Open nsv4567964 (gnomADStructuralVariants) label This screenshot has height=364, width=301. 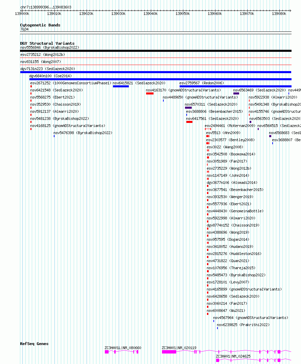pyautogui.click(x=251, y=318)
